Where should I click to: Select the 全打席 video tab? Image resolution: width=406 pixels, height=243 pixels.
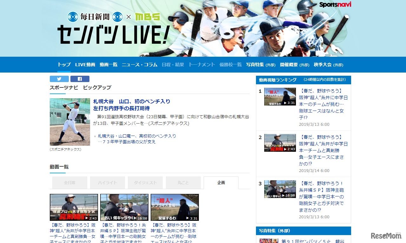pyautogui.click(x=69, y=183)
